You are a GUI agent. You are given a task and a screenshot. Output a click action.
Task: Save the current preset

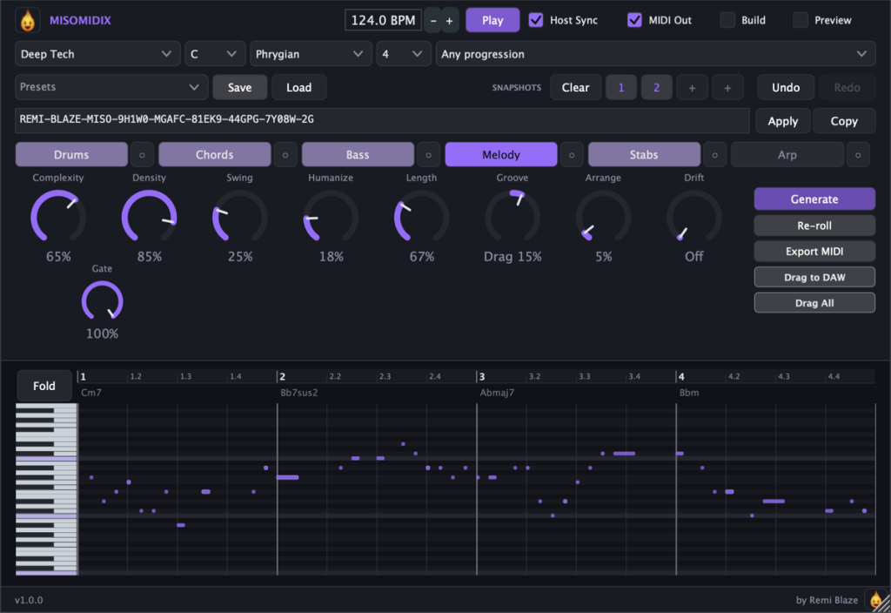coord(240,87)
